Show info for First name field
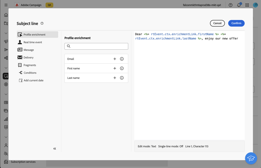Image resolution: width=261 pixels, height=168 pixels. pyautogui.click(x=122, y=68)
